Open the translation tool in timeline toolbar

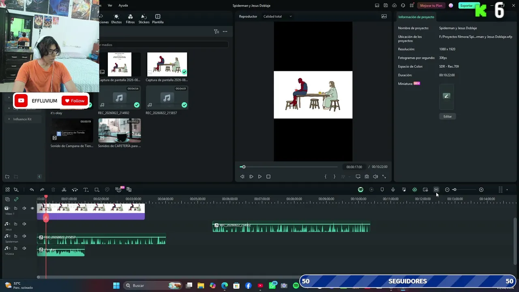tap(129, 189)
